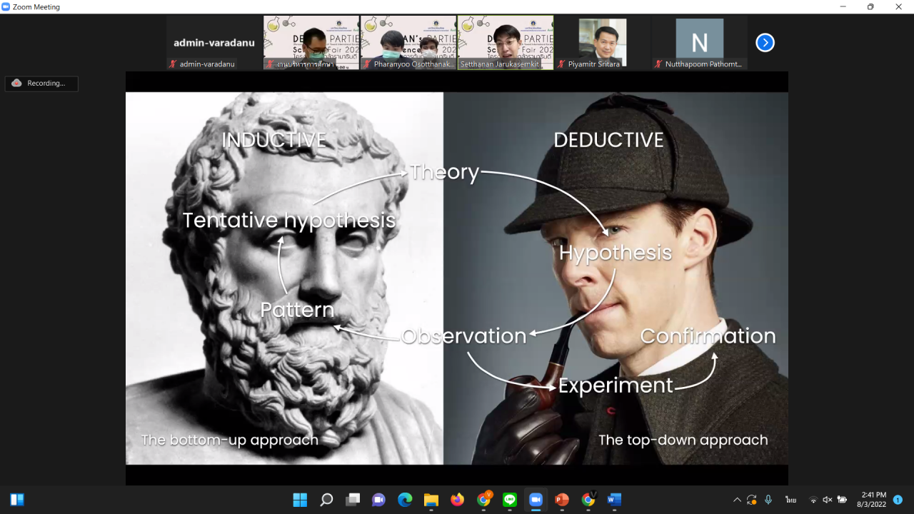Click the INDUCTIVE heading on the slide
Viewport: 914px width, 514px height.
click(274, 140)
